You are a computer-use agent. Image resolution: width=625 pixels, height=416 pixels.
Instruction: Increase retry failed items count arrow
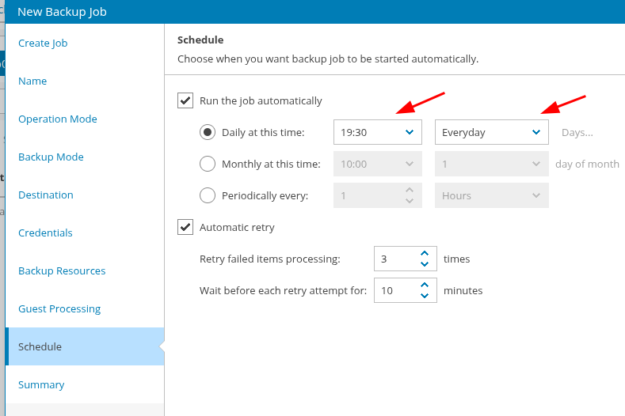[x=425, y=253]
